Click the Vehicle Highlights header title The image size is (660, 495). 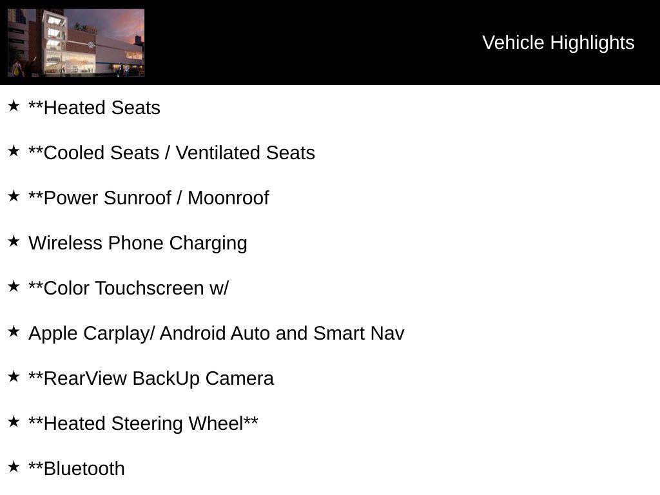point(558,43)
